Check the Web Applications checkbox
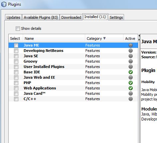The height and width of the screenshot is (143, 157). 16,88
